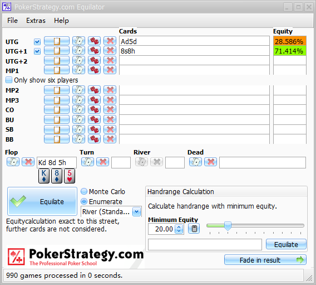Clear BU cards with red X
This screenshot has width=316, height=285.
110,119
